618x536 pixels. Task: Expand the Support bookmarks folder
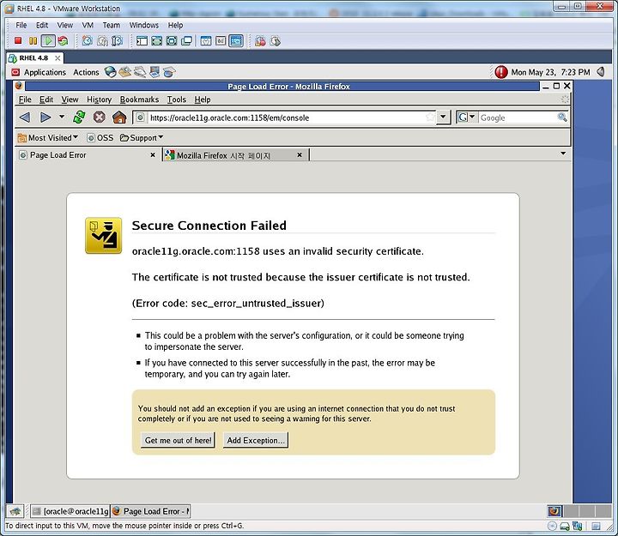pyautogui.click(x=142, y=137)
